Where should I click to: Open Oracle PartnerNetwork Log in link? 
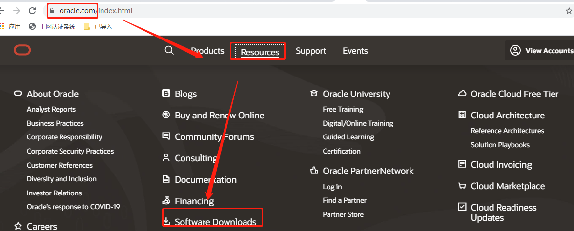coord(332,186)
